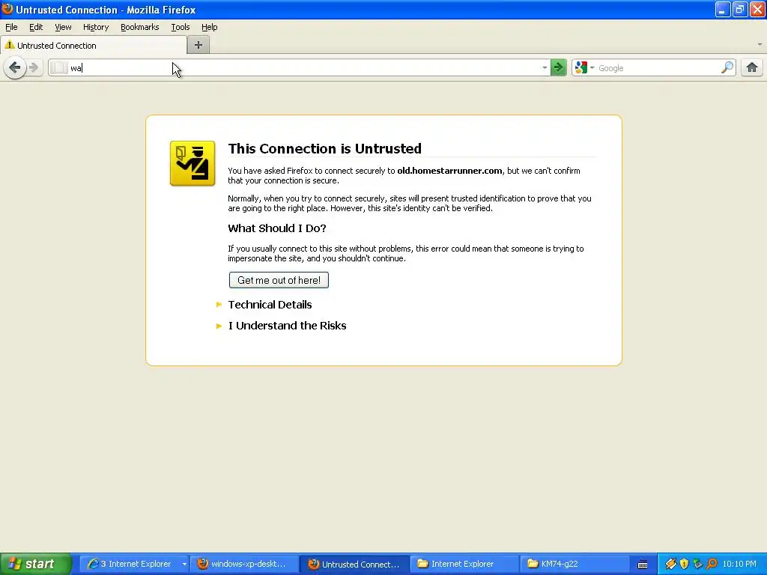Screen dimensions: 767x575
Task: Restore down the Firefox window
Action: 739,9
